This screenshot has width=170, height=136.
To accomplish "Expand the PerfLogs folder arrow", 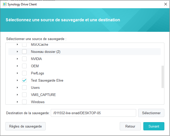I will coord(17,73).
